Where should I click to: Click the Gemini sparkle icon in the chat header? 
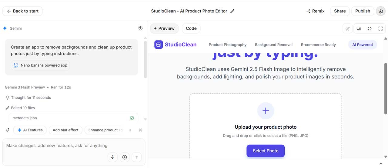[x=5, y=28]
